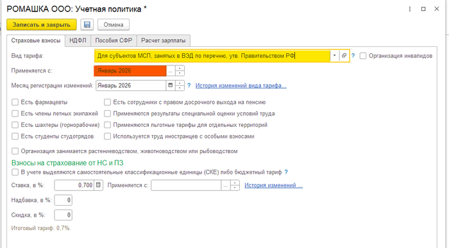
Task: Enable Есть члены летных экипажей checkbox
Action: coord(15,113)
